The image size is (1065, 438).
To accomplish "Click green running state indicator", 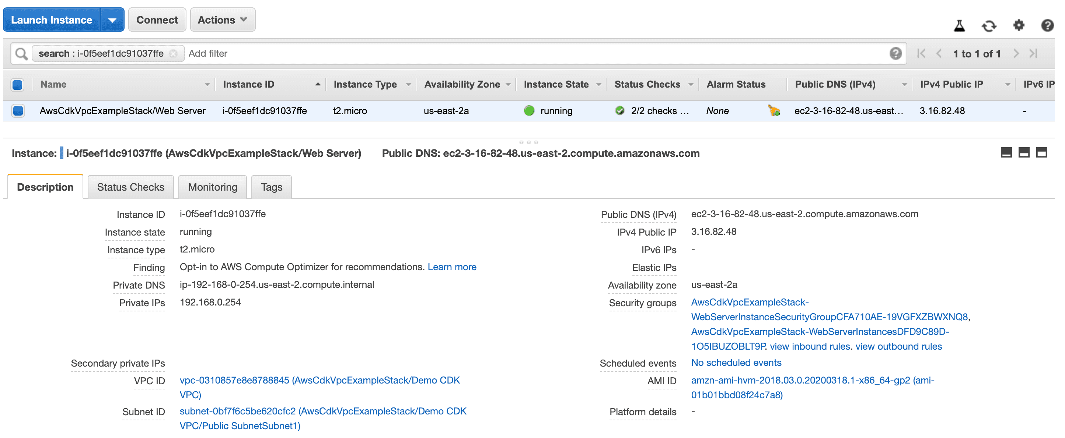I will coord(529,111).
